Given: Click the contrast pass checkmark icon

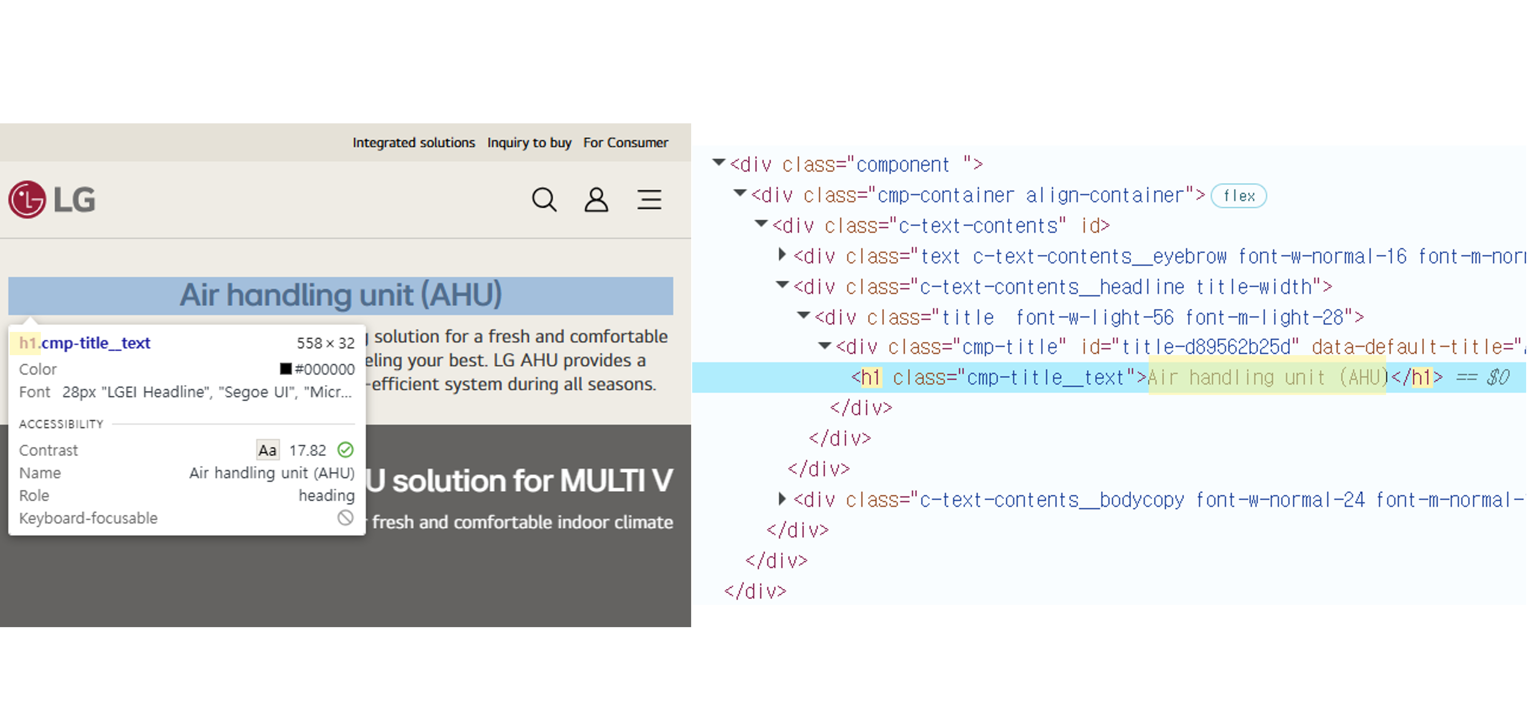Looking at the screenshot, I should [x=345, y=450].
